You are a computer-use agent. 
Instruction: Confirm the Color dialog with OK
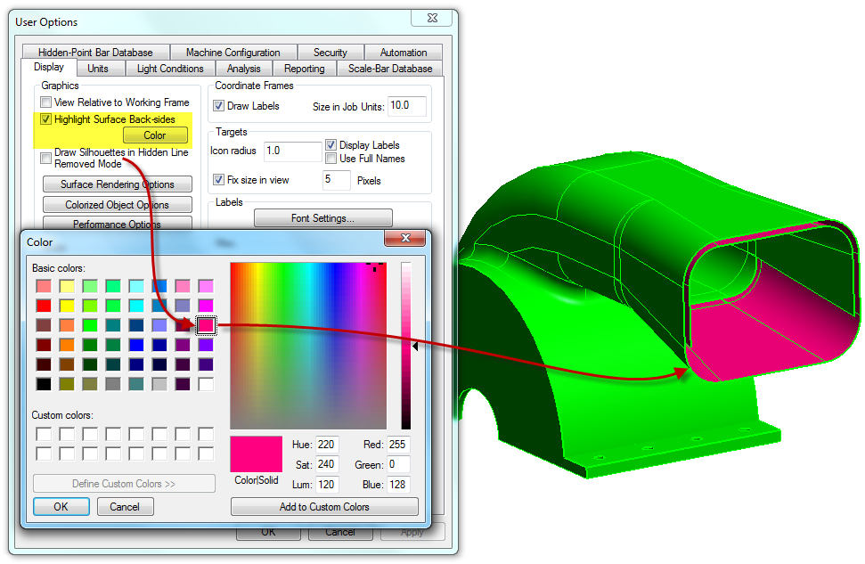pos(61,506)
